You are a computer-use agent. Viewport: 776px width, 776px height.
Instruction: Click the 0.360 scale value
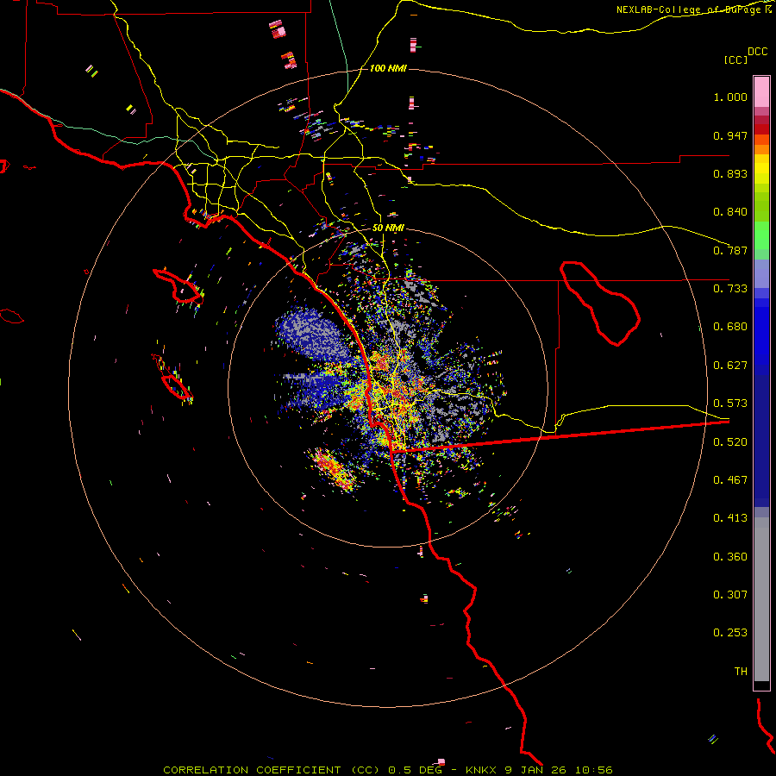click(730, 557)
